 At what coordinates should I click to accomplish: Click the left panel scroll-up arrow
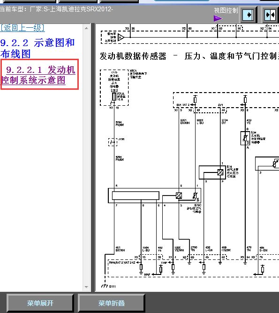coord(86,28)
